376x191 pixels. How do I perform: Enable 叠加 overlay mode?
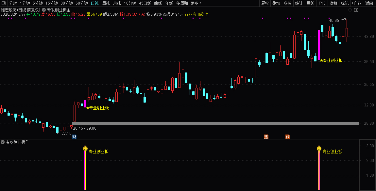[276, 3]
